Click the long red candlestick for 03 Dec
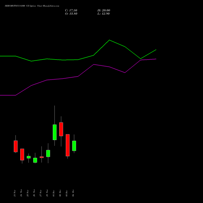The width and height of the screenshot is (203, 203). pos(68,145)
